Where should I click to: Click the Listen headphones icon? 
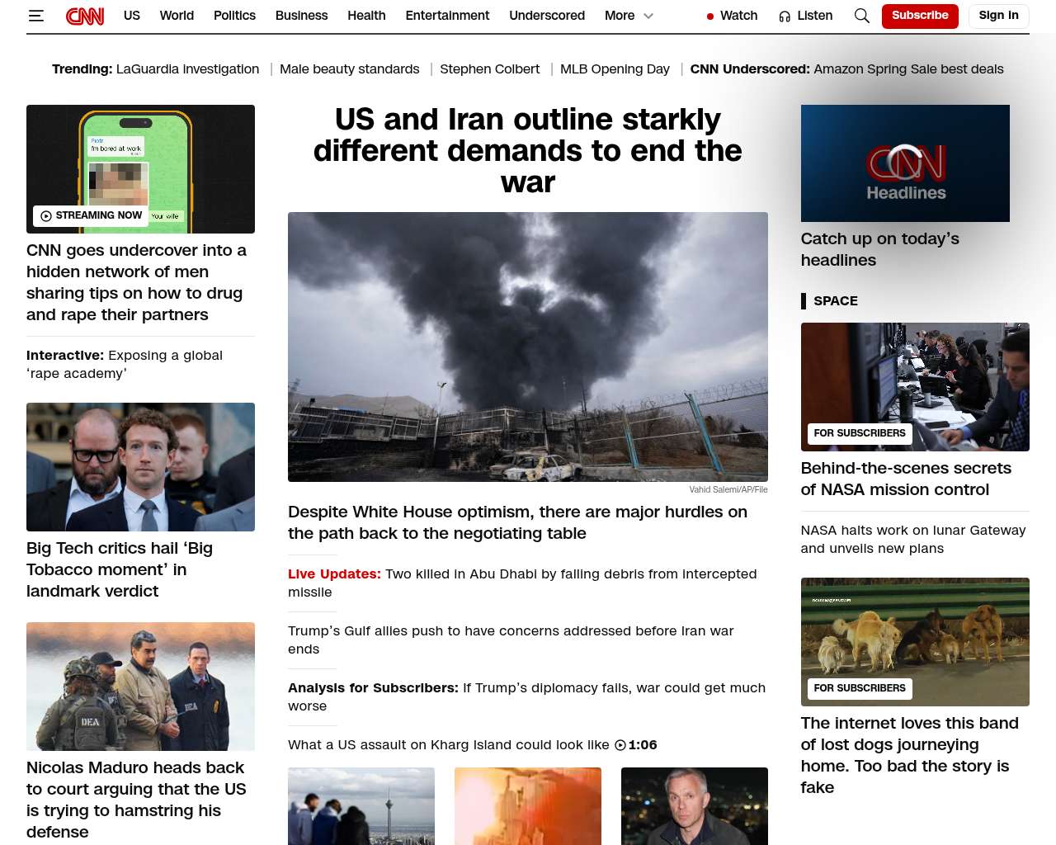point(785,17)
